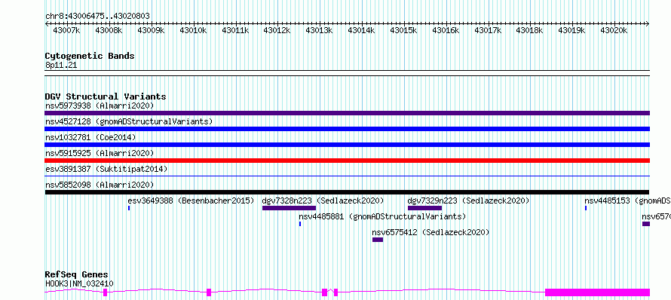Select the thin blue esv3891387 variant line
Screen dimensions: 671x300
pyautogui.click(x=347, y=176)
